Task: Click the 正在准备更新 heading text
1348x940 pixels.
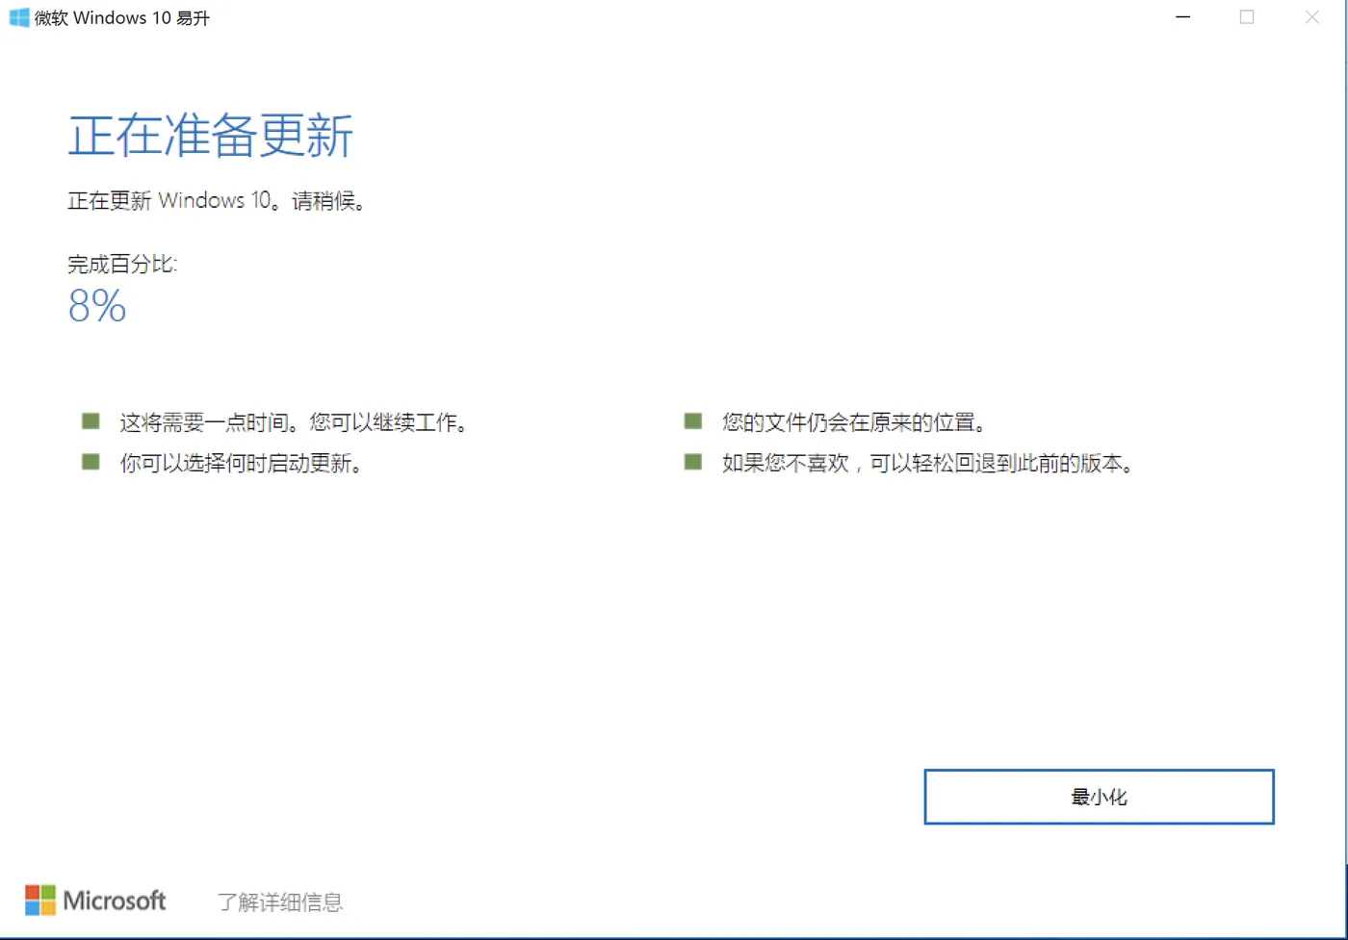Action: (210, 135)
